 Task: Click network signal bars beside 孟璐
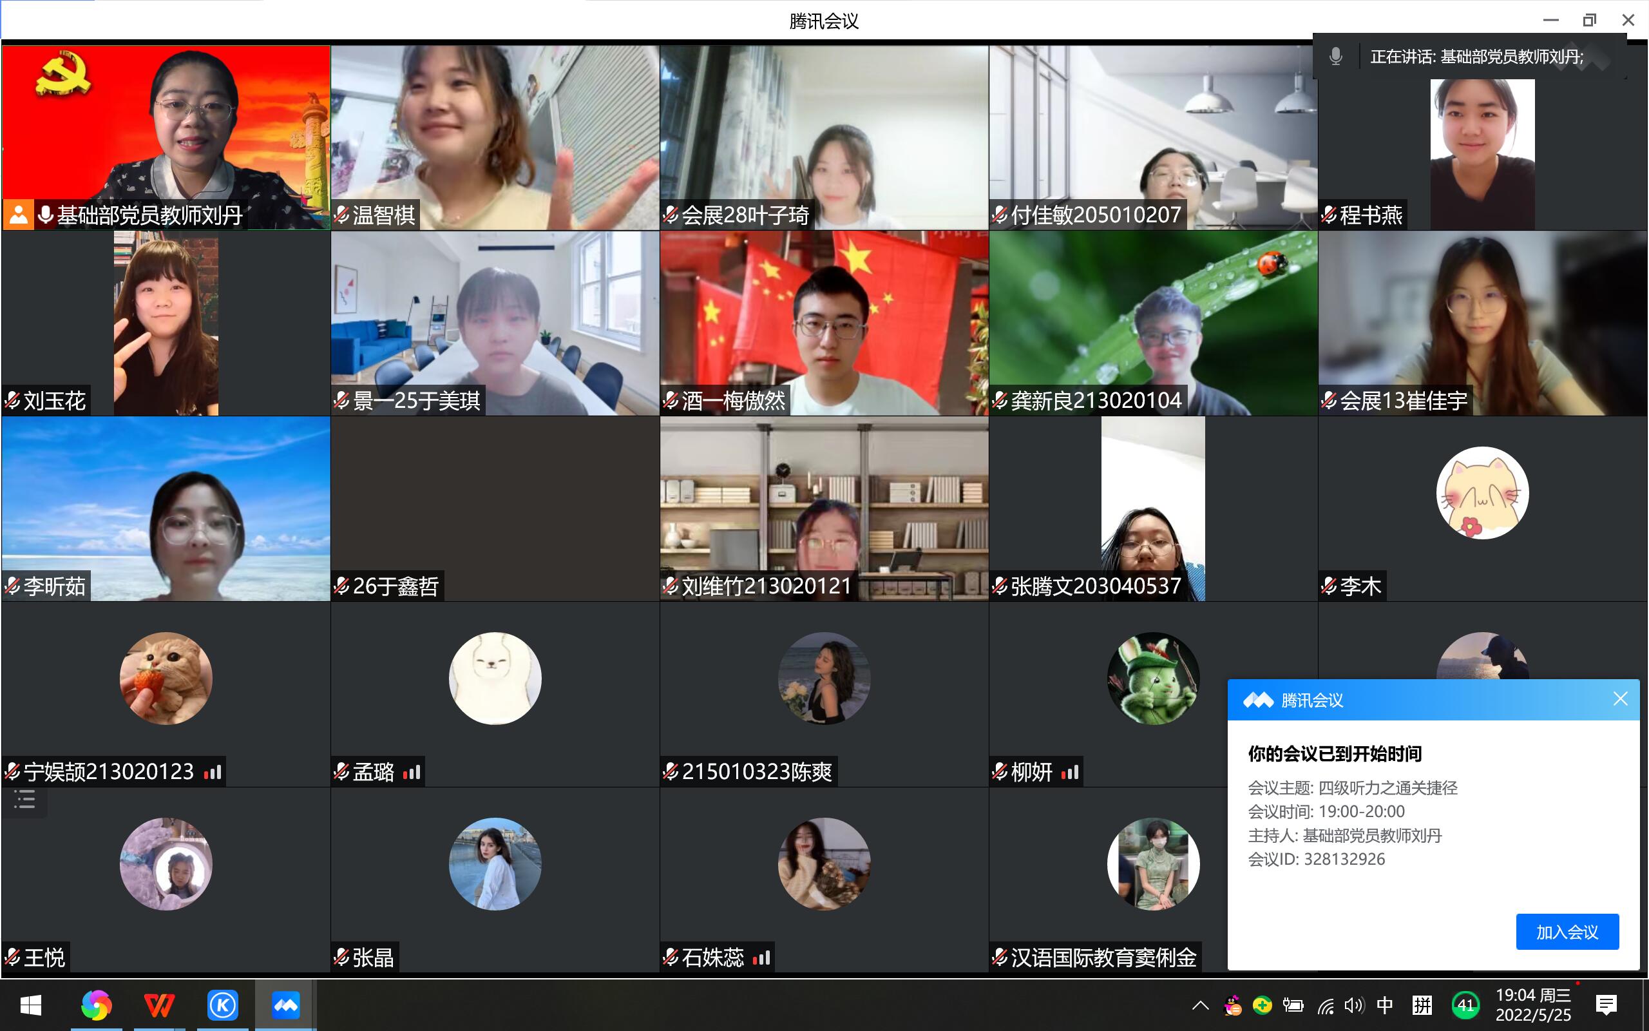click(412, 773)
